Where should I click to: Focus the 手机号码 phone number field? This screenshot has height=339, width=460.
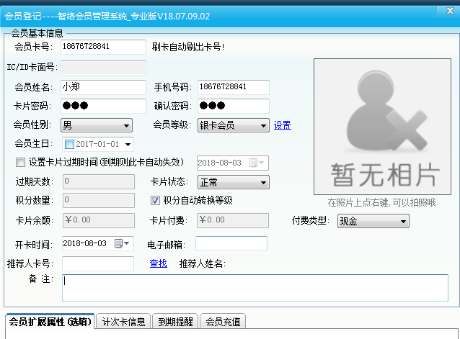pyautogui.click(x=232, y=87)
